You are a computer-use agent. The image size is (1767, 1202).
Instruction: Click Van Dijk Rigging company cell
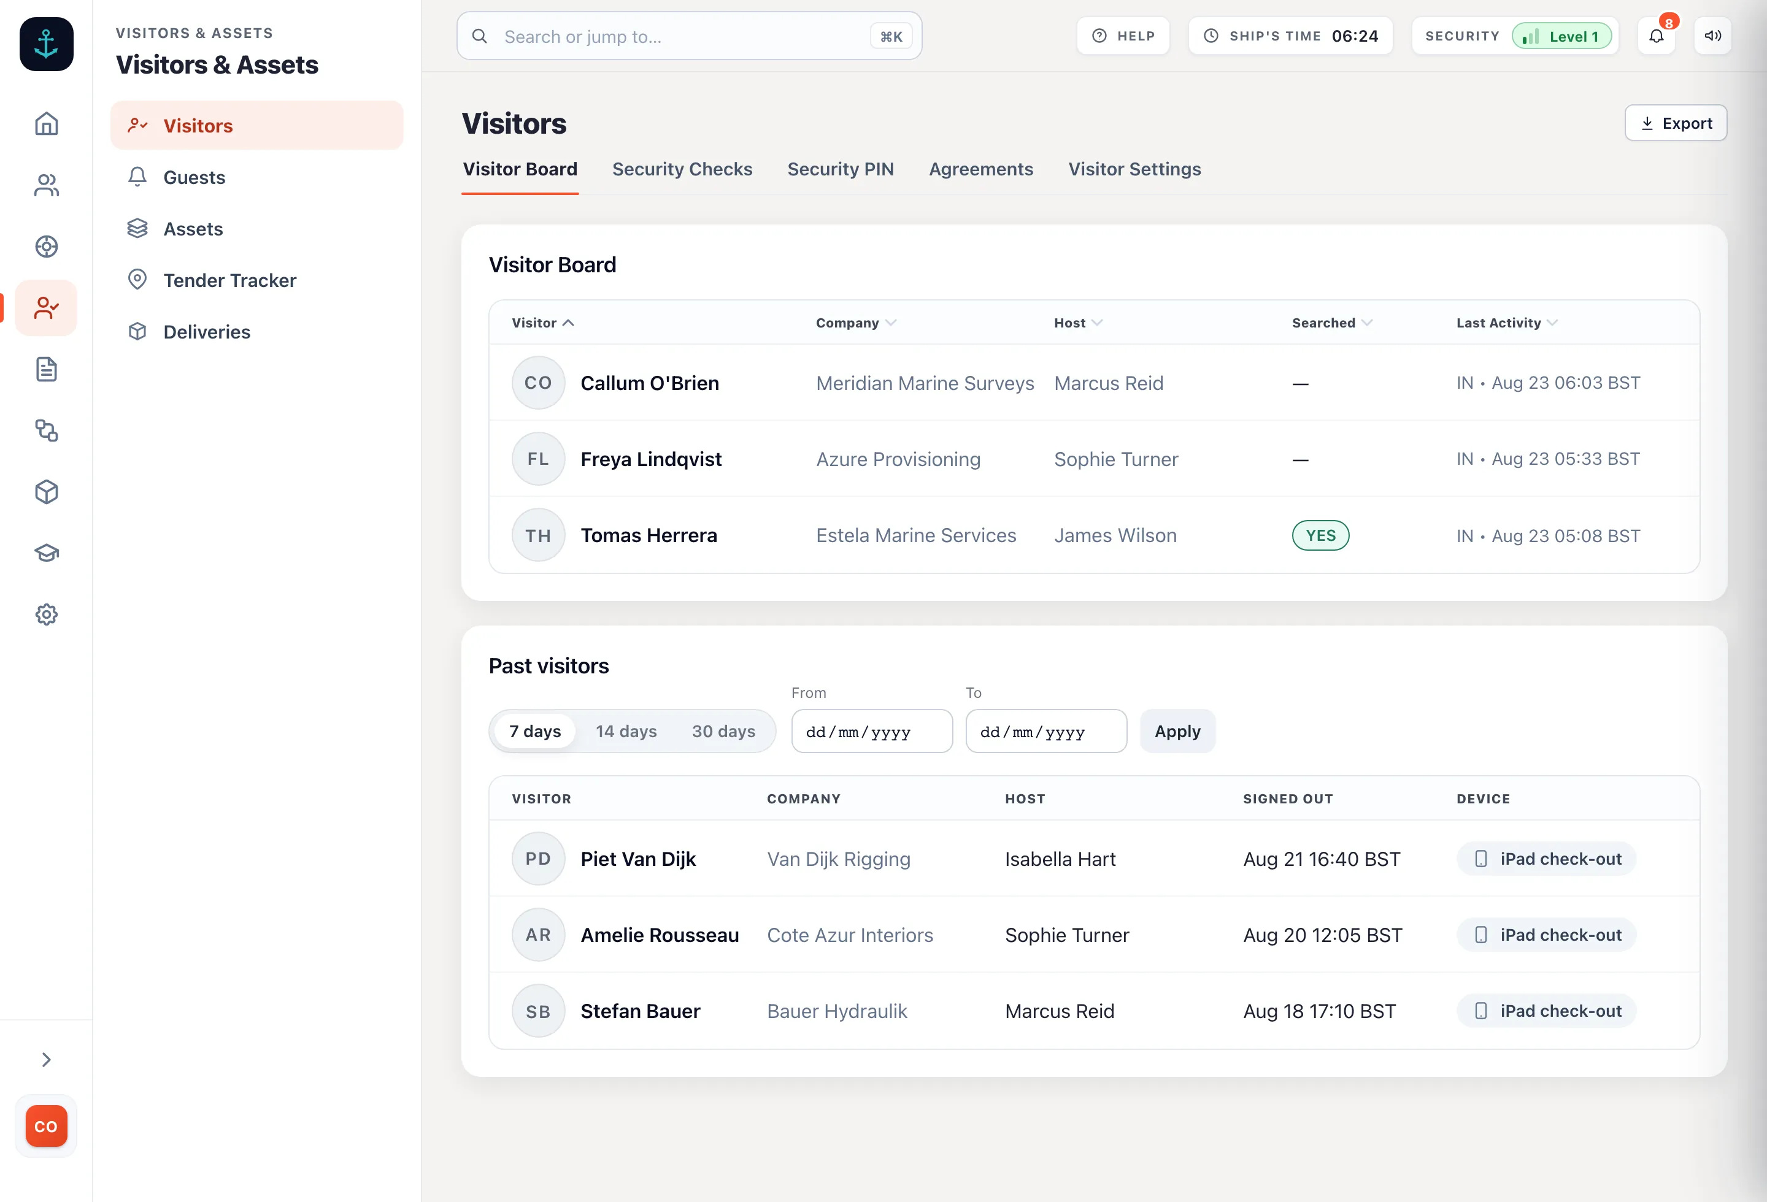coord(838,859)
